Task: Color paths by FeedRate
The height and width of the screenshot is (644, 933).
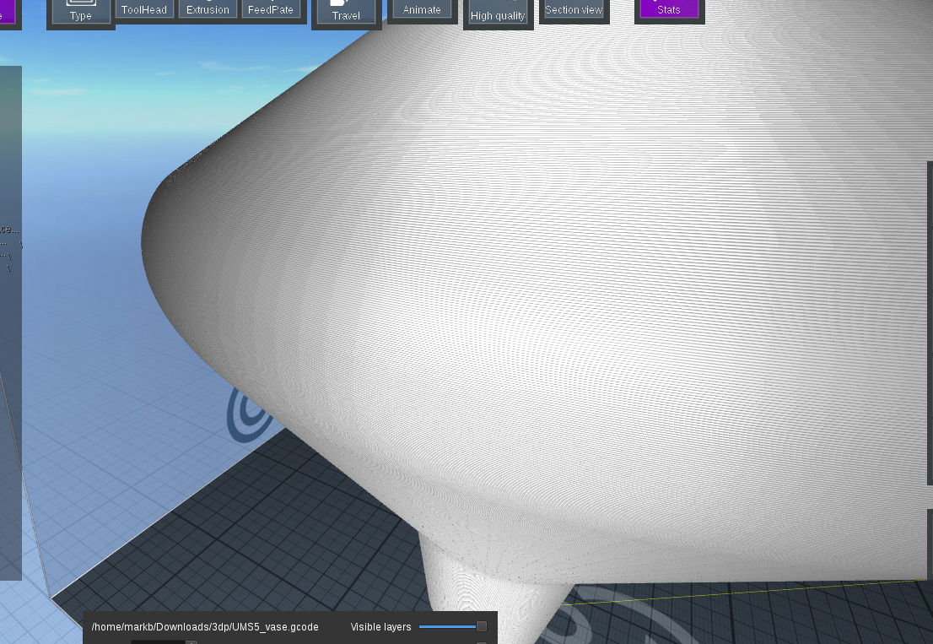Action: 271,9
